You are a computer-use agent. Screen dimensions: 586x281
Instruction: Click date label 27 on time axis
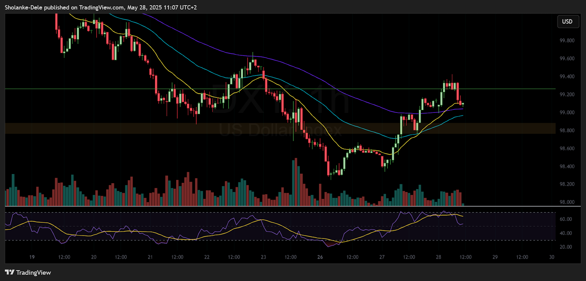pos(382,257)
